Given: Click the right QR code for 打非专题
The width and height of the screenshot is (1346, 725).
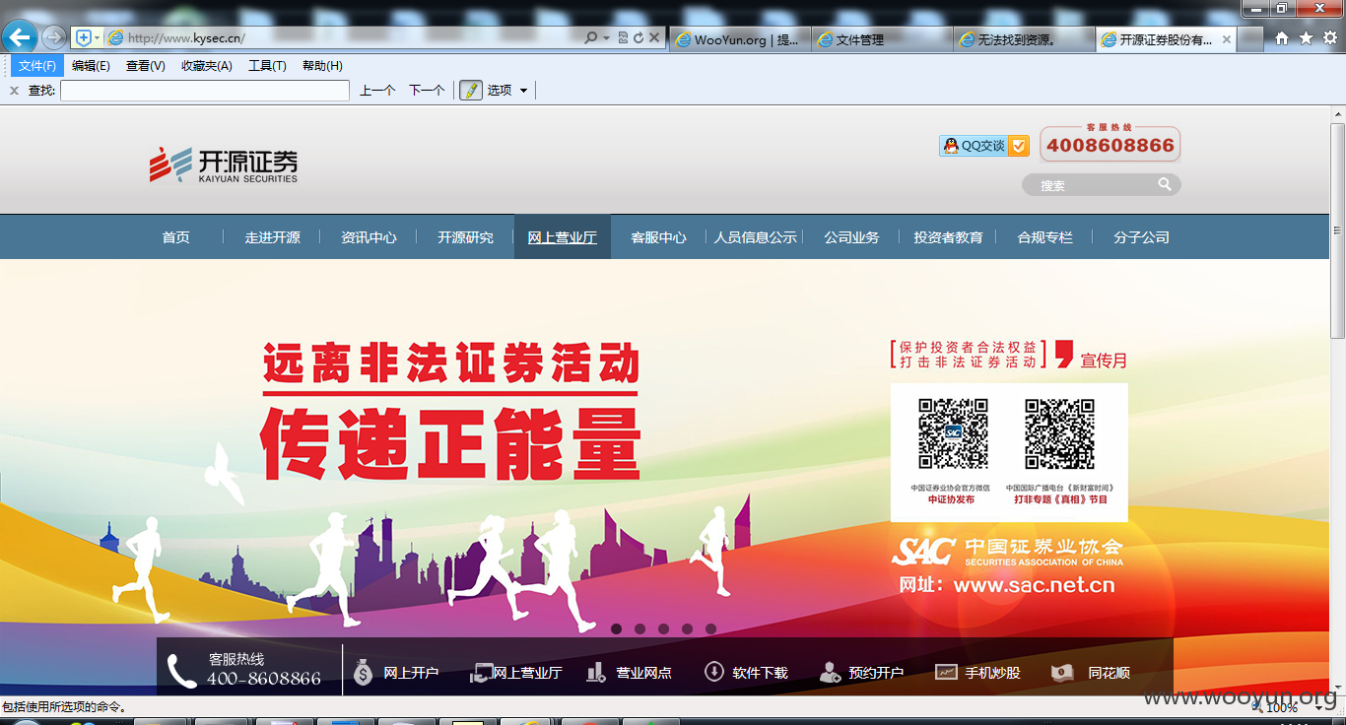Looking at the screenshot, I should [1059, 433].
